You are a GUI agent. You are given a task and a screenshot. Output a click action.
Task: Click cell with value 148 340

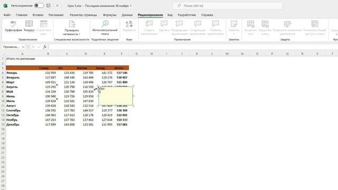(x=69, y=78)
